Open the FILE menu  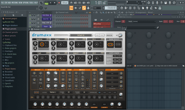tap(2, 3)
